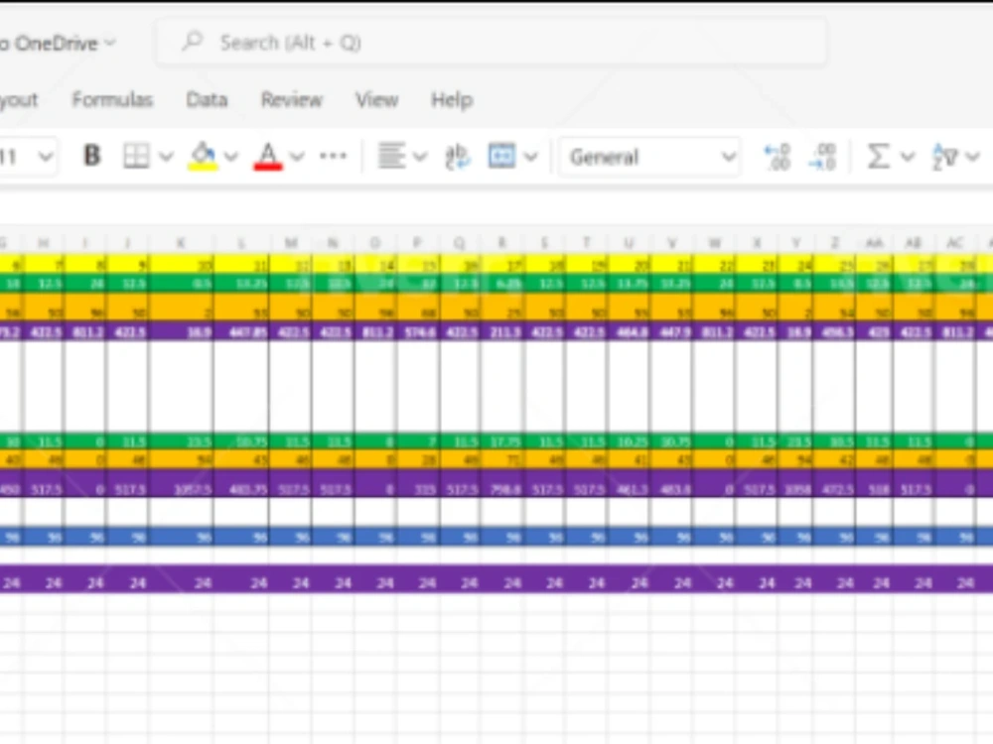Click the AutoSum sigma icon
This screenshot has height=744, width=993.
point(879,156)
